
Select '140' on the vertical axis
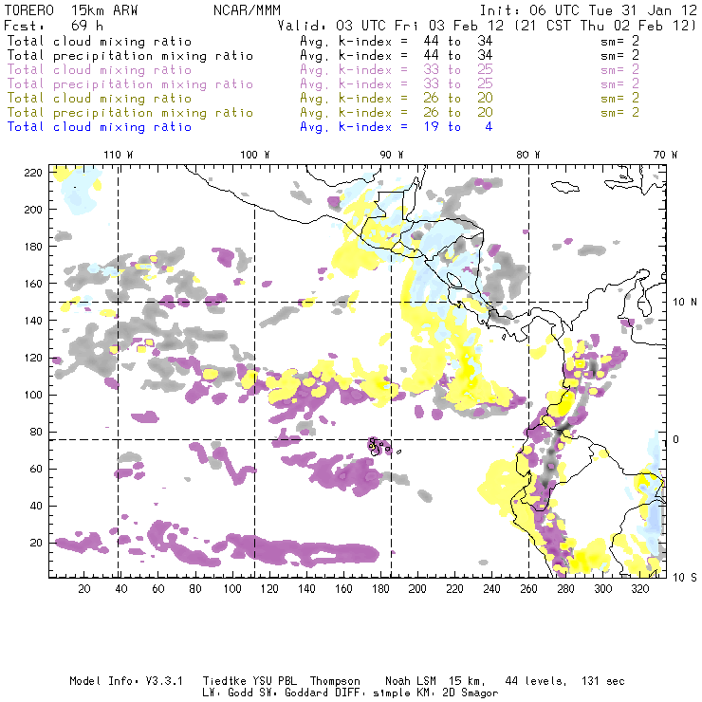33,321
